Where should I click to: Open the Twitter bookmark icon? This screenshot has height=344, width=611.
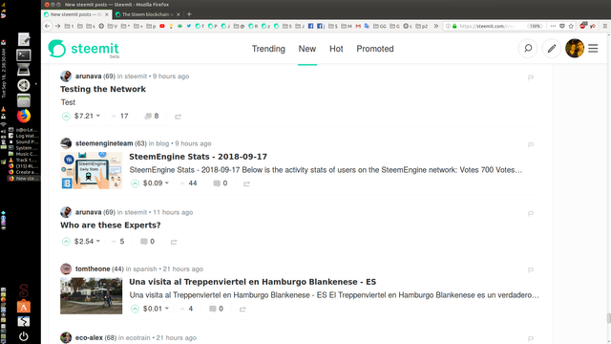click(189, 26)
